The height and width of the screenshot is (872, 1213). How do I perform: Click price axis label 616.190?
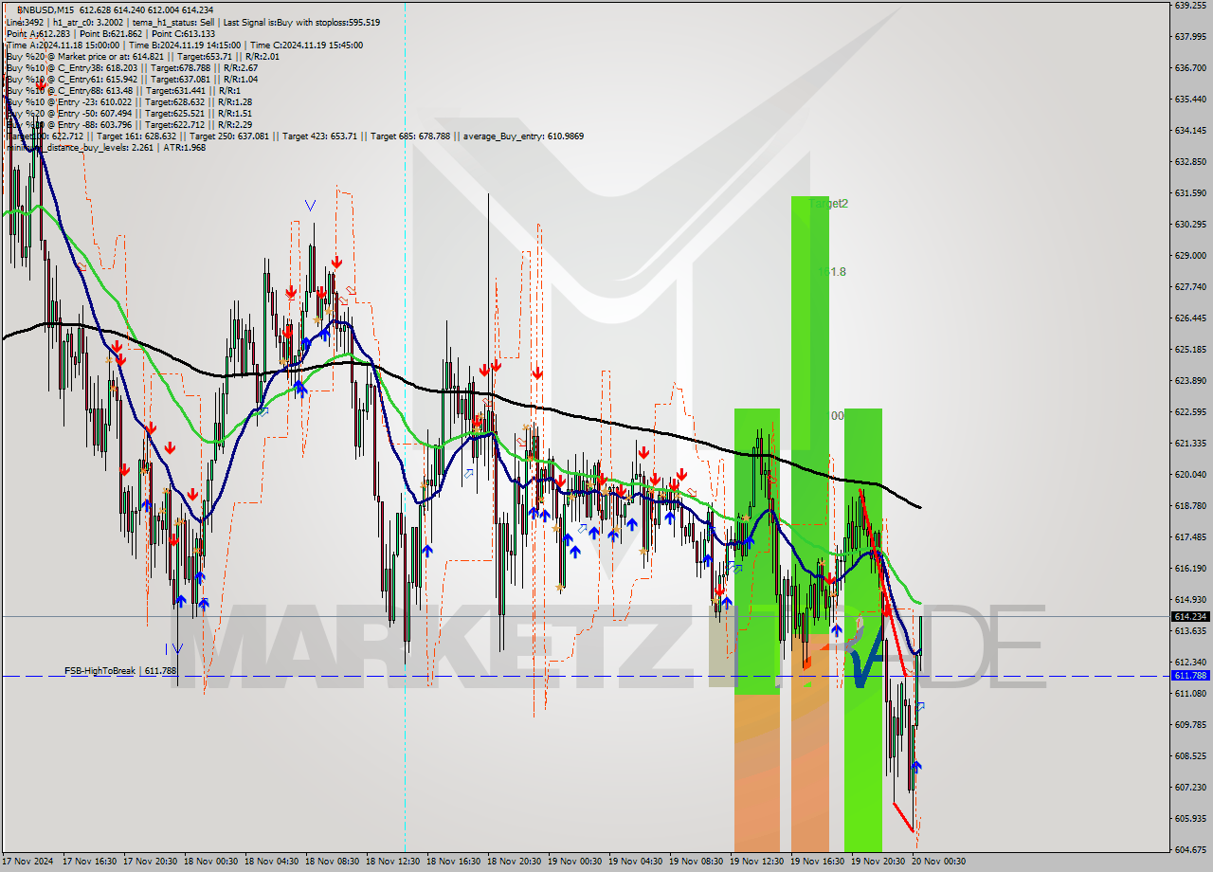(1190, 568)
